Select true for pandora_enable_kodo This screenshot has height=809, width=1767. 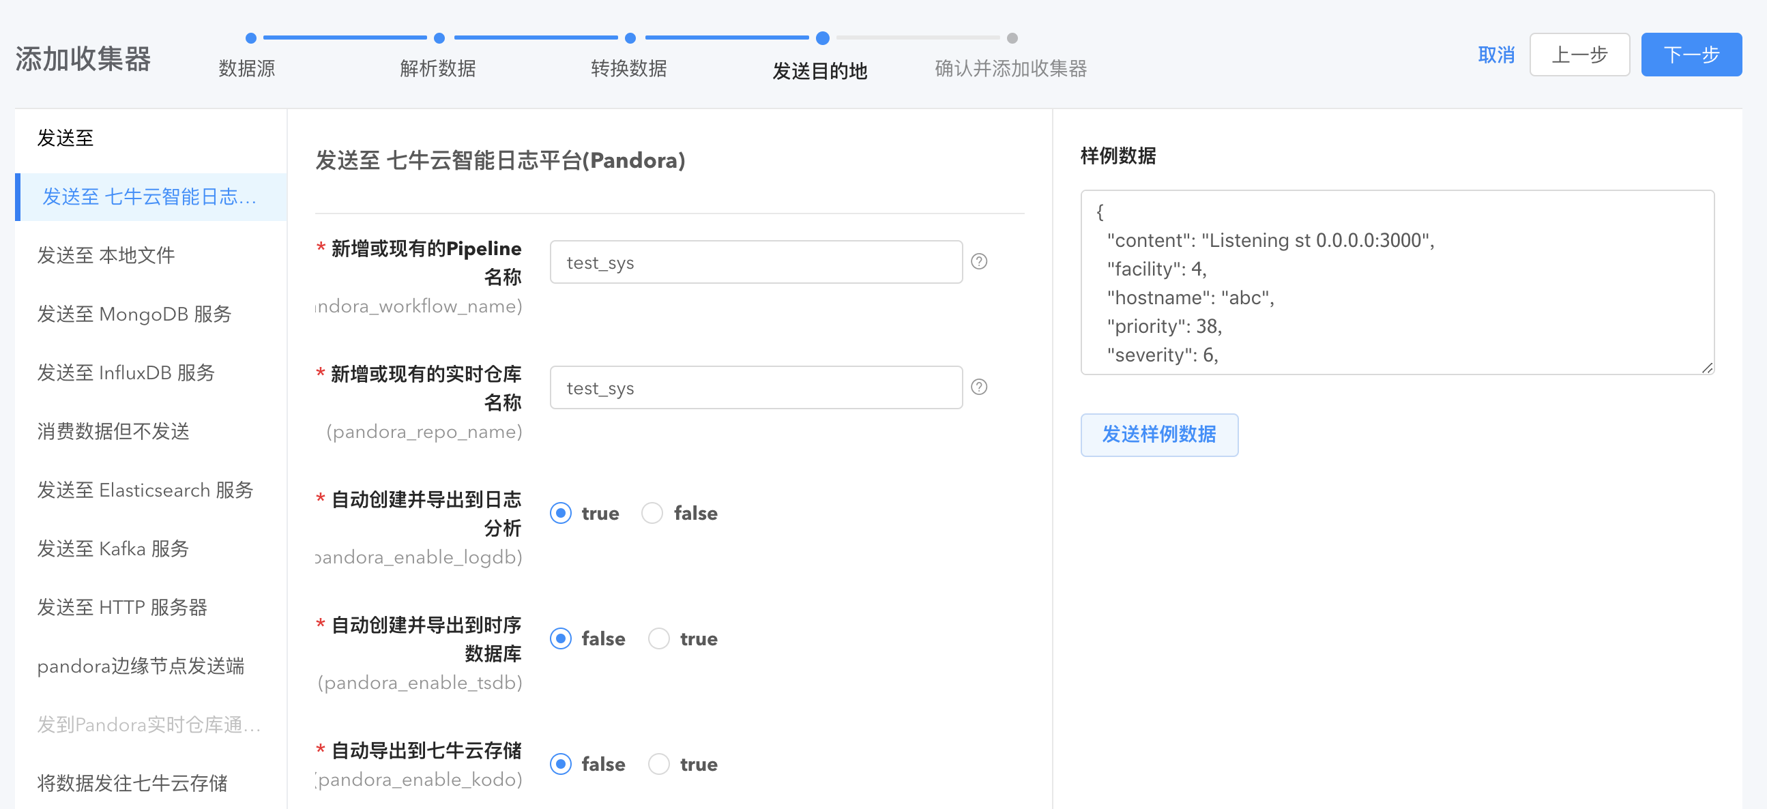coord(658,764)
